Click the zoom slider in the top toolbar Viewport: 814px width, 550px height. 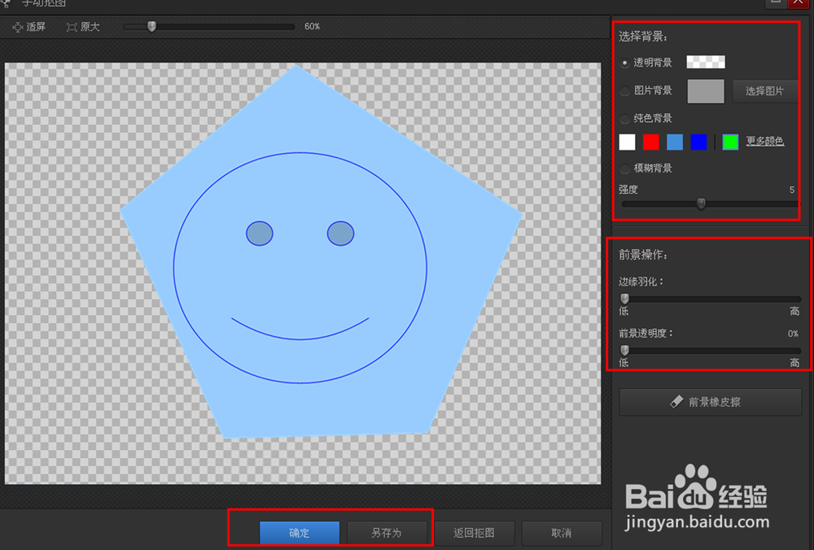pos(151,26)
